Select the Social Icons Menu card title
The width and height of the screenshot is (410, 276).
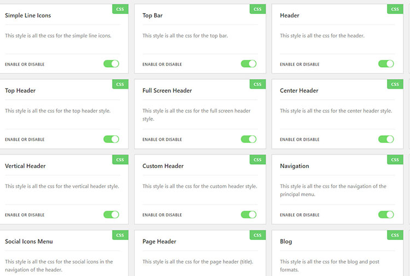29,241
